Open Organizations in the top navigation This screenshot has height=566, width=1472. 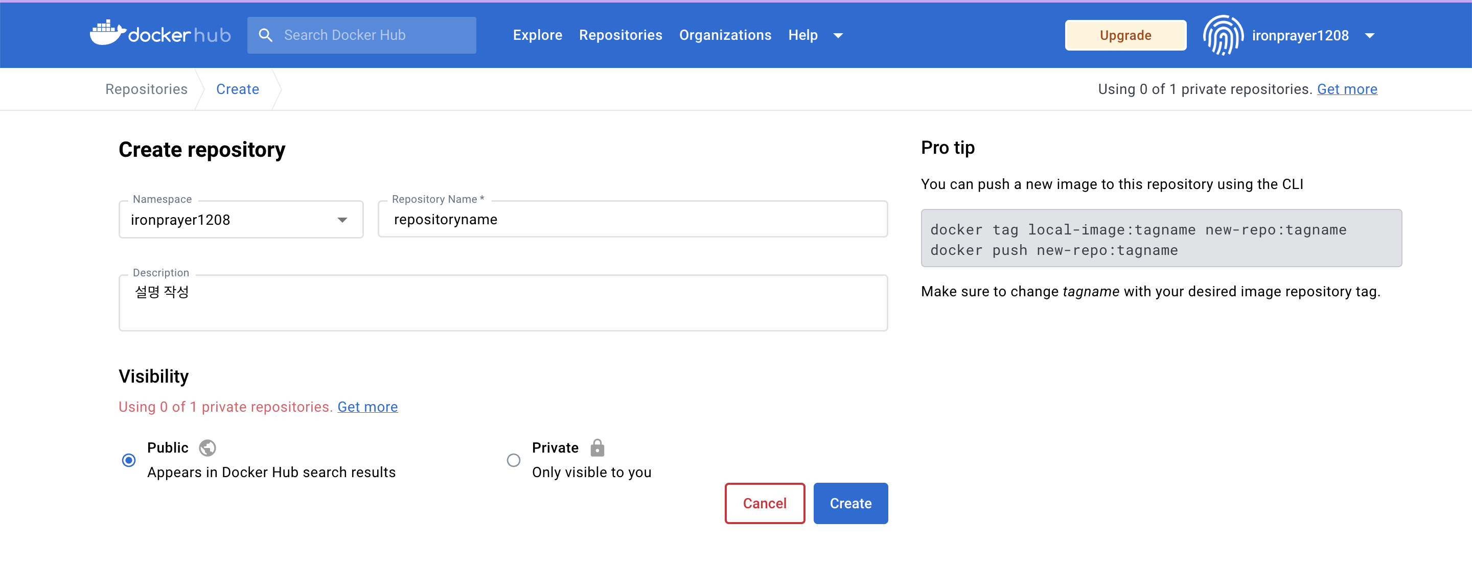pos(725,35)
